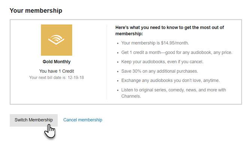Click the vertical divider line in membership card

(107, 62)
